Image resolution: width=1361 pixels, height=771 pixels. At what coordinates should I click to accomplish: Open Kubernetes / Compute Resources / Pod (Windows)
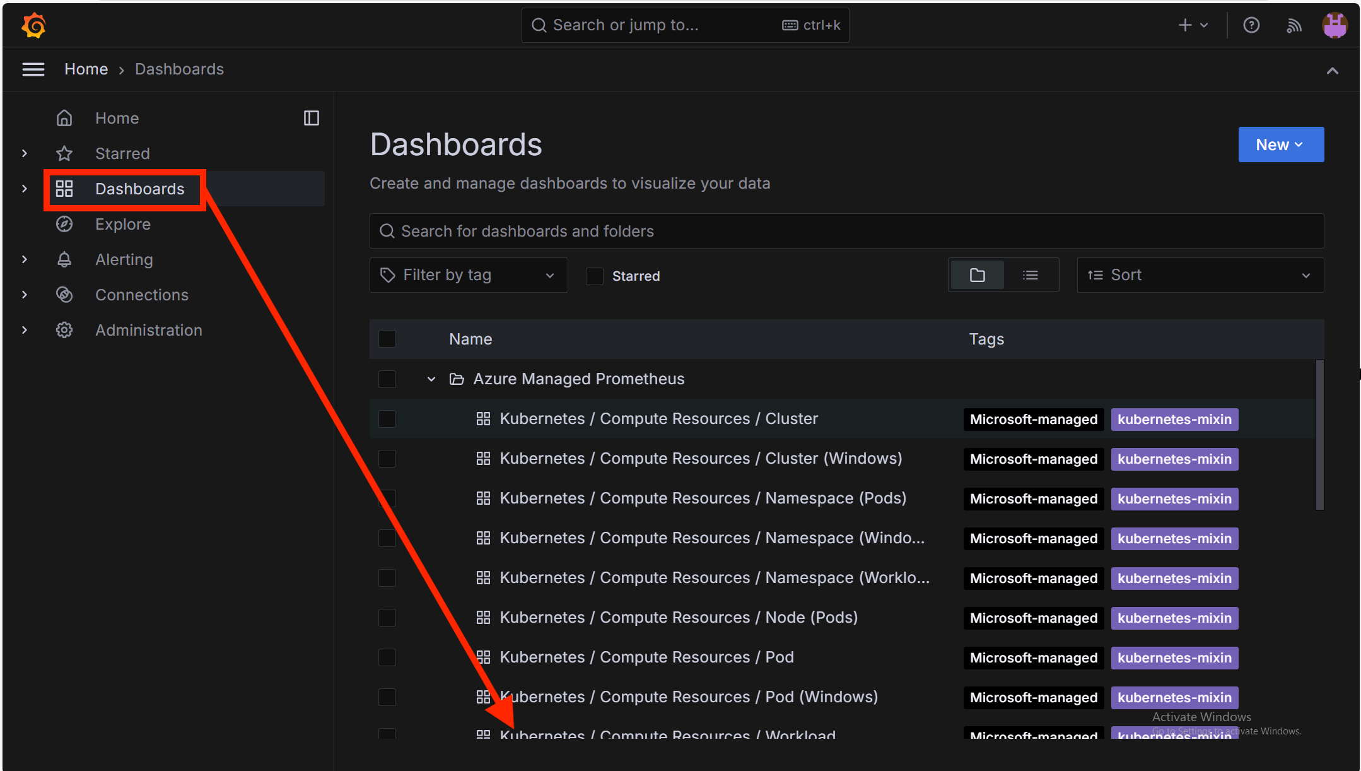[x=689, y=697]
